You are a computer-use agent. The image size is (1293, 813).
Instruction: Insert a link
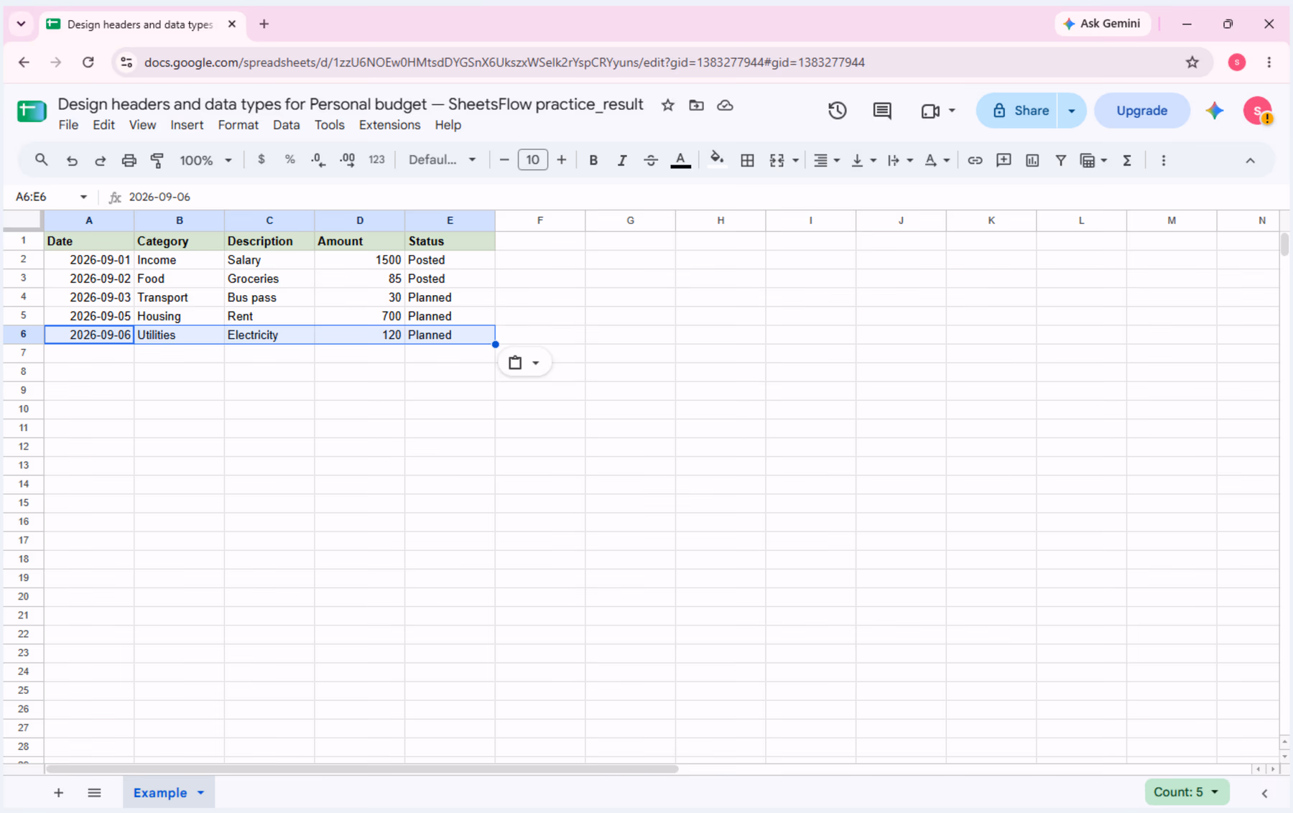975,160
